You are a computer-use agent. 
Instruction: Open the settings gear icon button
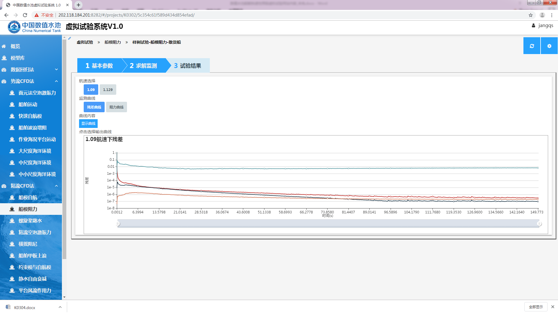pos(549,46)
